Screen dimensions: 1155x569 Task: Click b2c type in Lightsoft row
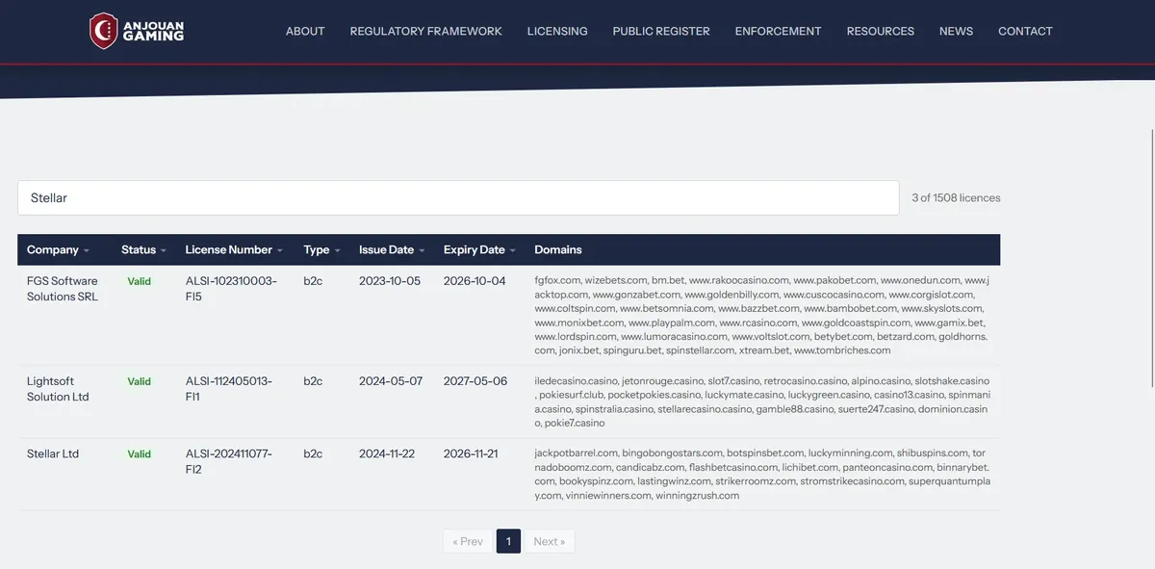313,381
